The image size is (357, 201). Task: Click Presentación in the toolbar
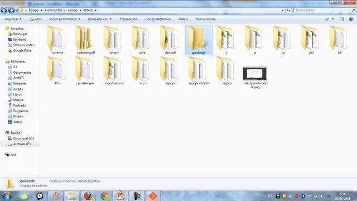click(128, 19)
